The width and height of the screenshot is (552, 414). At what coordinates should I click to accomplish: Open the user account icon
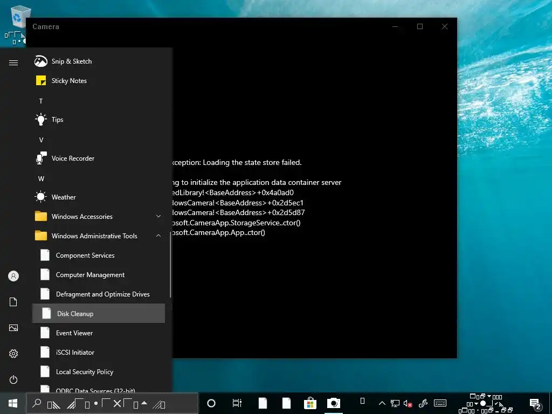pos(13,276)
